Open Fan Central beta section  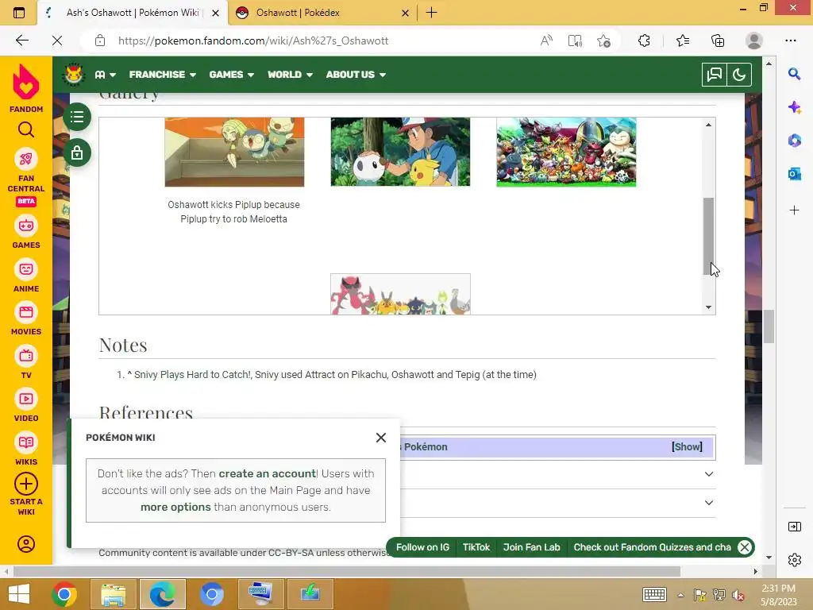coord(26,177)
